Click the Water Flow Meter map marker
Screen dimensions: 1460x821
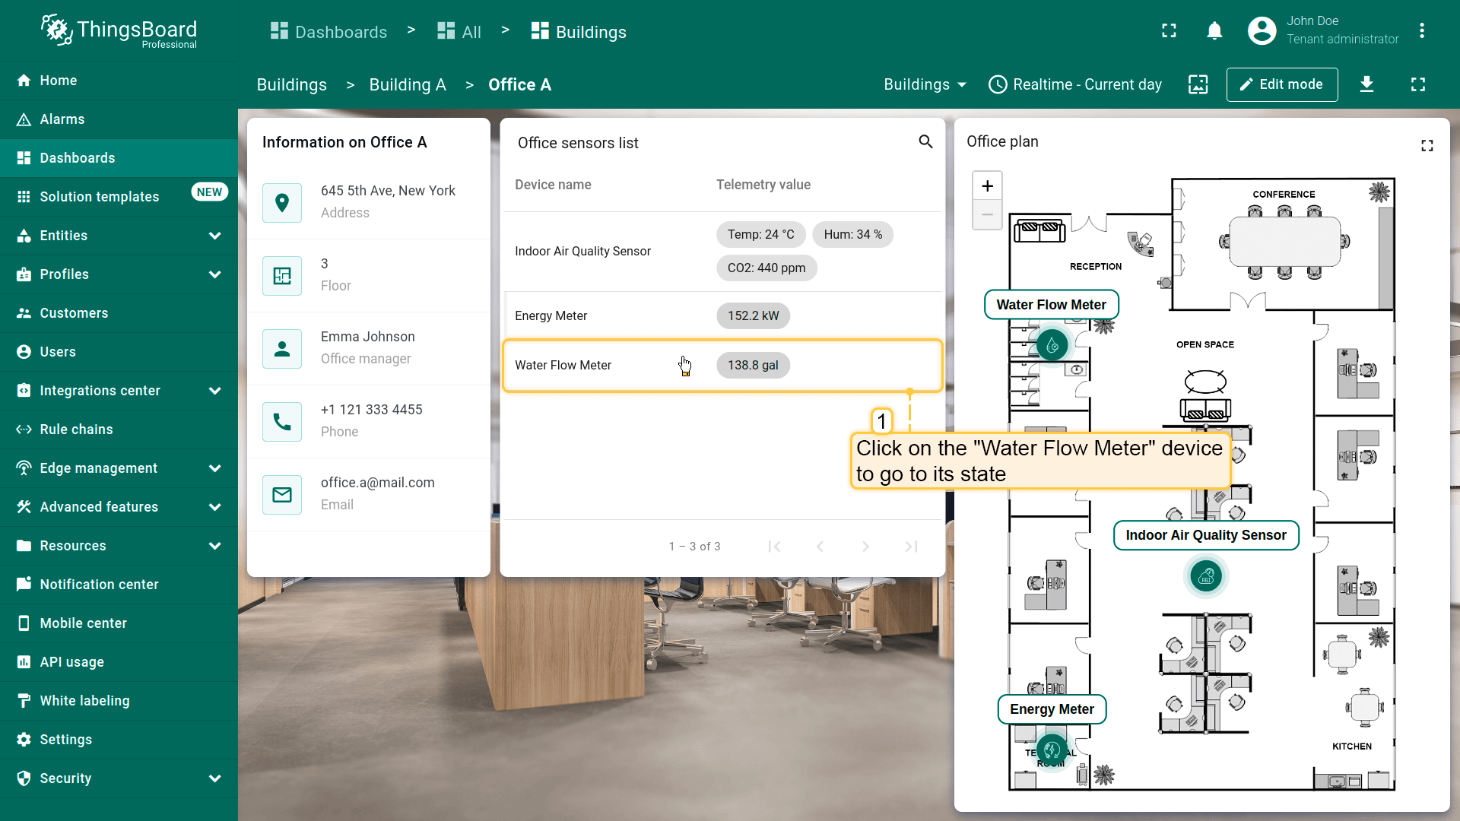pos(1052,346)
